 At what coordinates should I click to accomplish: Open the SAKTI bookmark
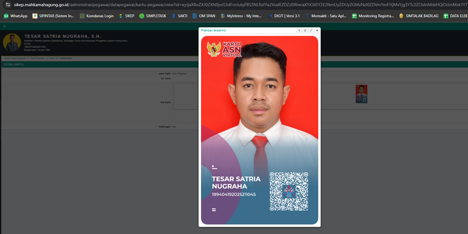coord(180,16)
